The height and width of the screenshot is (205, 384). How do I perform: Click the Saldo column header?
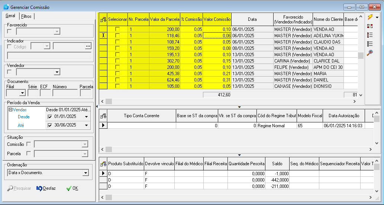277,164
